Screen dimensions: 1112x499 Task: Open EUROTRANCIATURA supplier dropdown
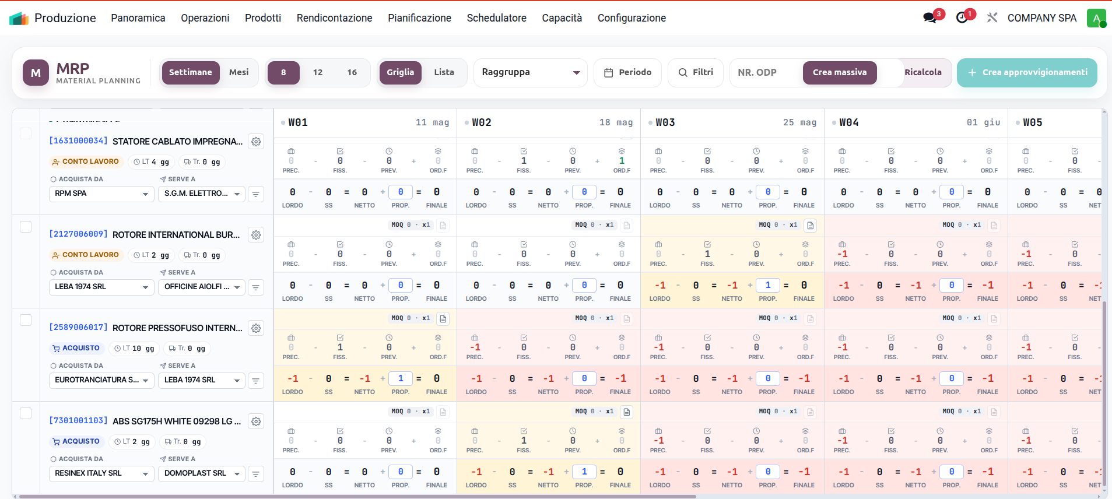pyautogui.click(x=101, y=381)
